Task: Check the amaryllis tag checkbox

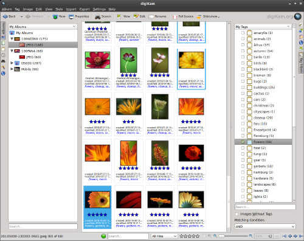Action: tap(243, 33)
